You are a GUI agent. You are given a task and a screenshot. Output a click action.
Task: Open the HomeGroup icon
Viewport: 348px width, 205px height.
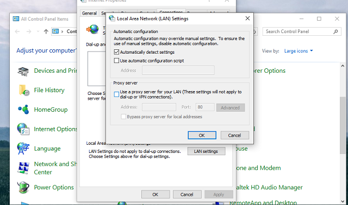click(23, 110)
